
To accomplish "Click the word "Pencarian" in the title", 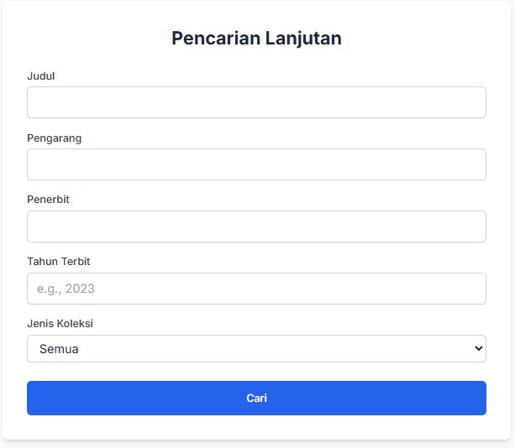I will [x=213, y=38].
